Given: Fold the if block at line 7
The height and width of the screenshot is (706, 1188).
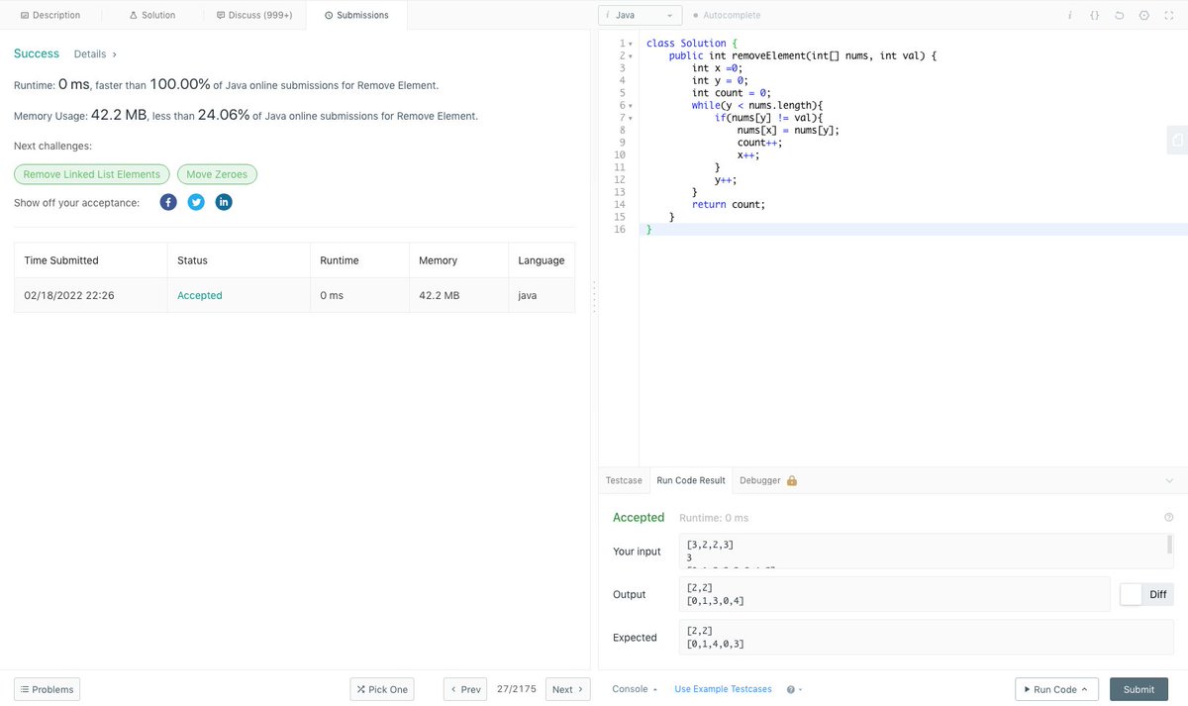Looking at the screenshot, I should [631, 118].
